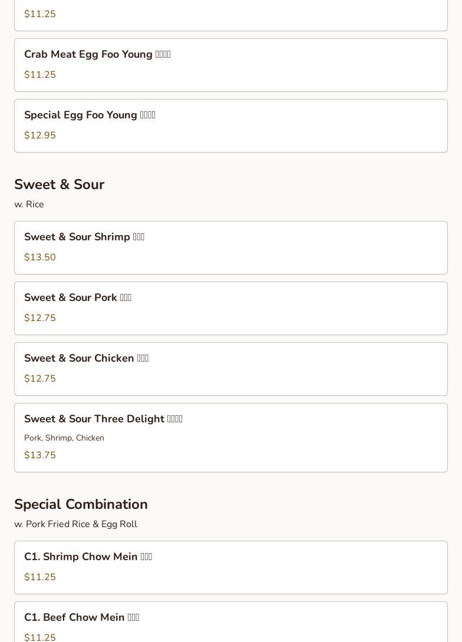This screenshot has width=462, height=642.
Task: Click the Special Combination section heading
Action: [x=81, y=504]
